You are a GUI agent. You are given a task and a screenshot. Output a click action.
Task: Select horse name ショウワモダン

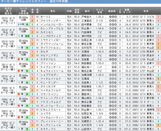point(49,75)
